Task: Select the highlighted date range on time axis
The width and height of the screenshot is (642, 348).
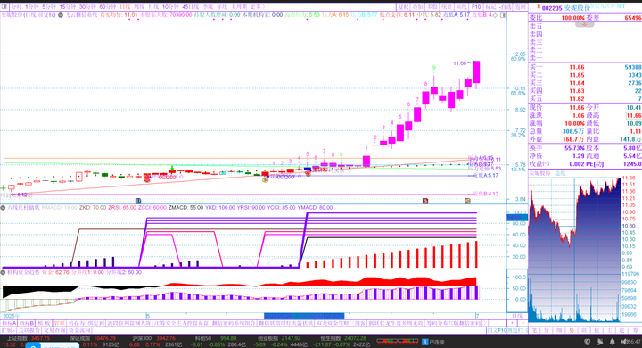Action: click(x=304, y=316)
